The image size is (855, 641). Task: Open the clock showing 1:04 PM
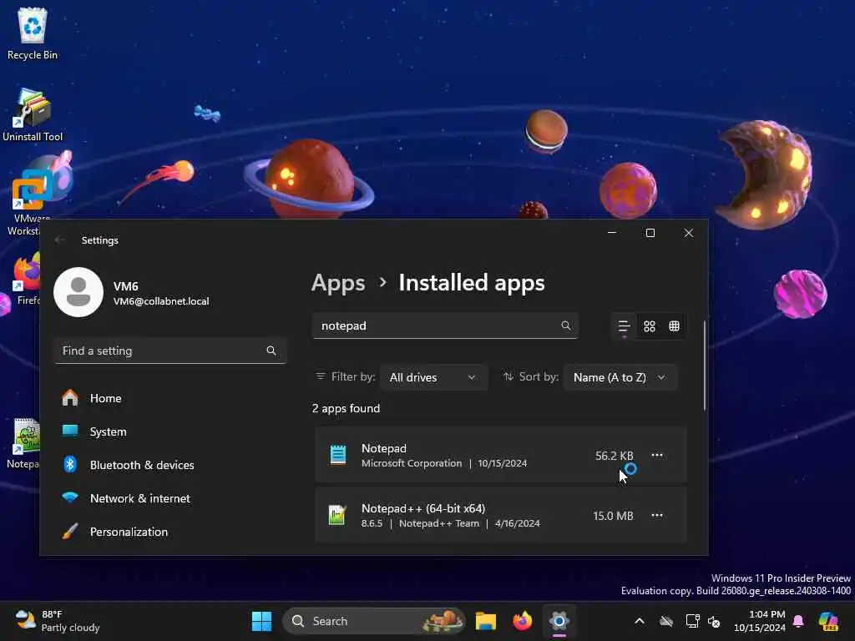point(760,621)
